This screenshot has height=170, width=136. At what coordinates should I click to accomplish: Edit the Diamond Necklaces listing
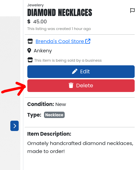point(81,72)
